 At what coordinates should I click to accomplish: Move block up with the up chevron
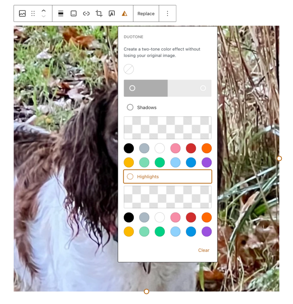coord(44,11)
